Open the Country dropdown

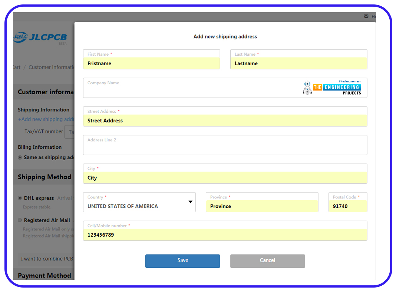click(139, 202)
